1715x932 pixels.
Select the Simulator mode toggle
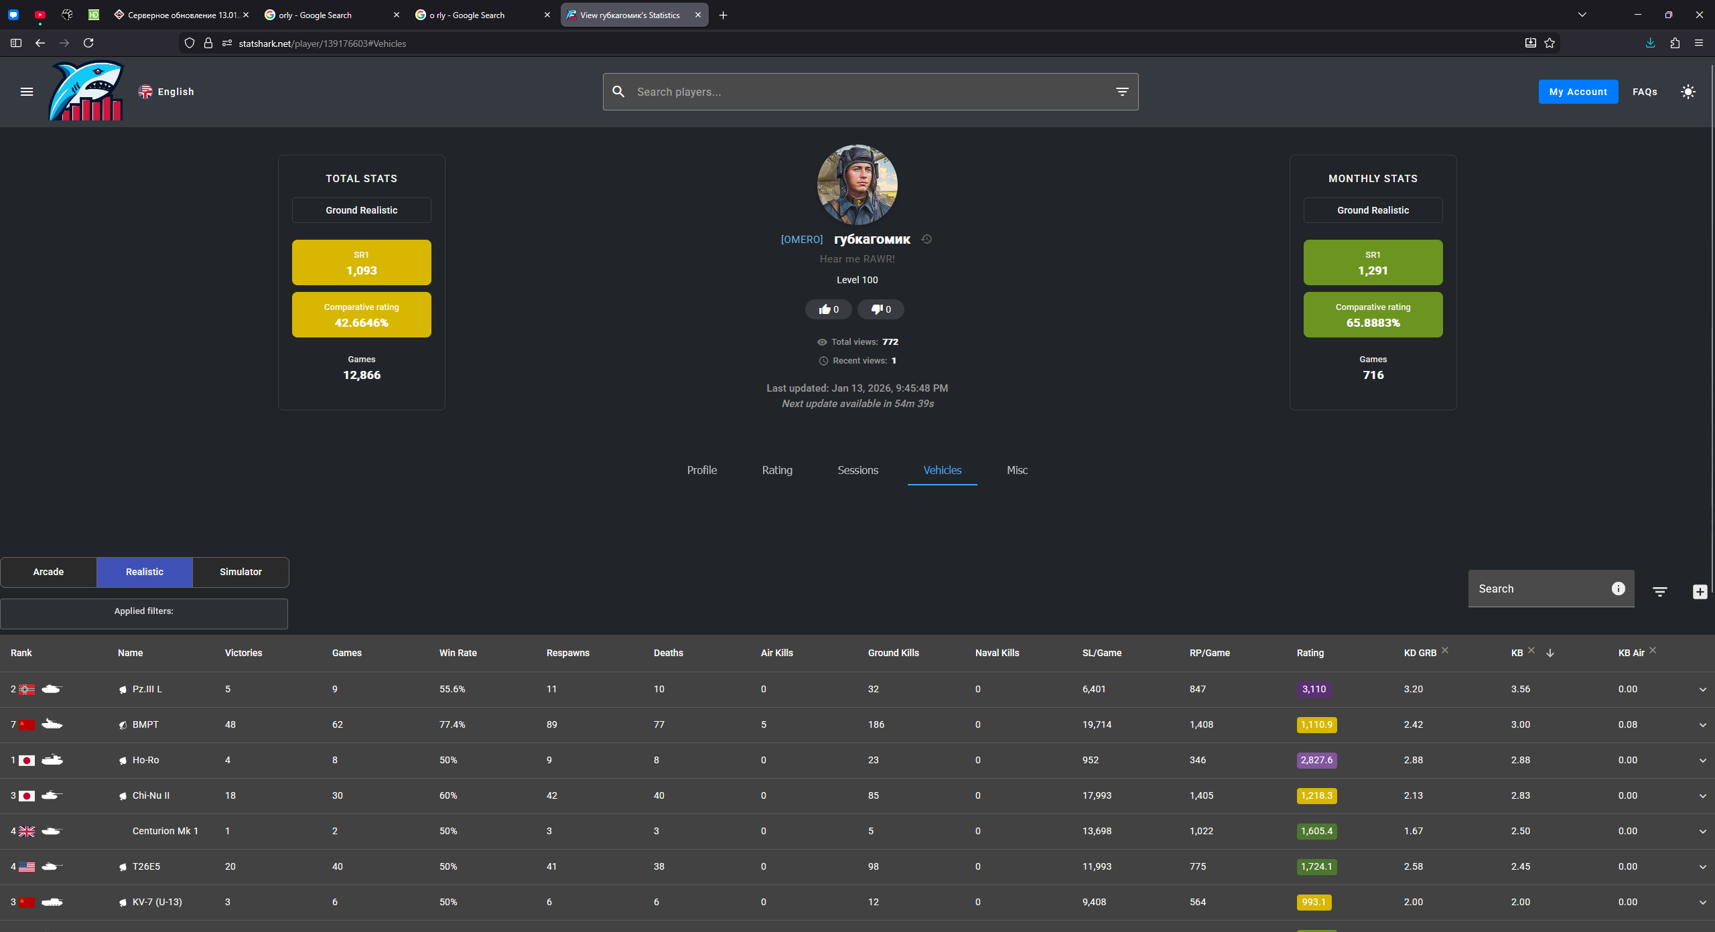241,572
